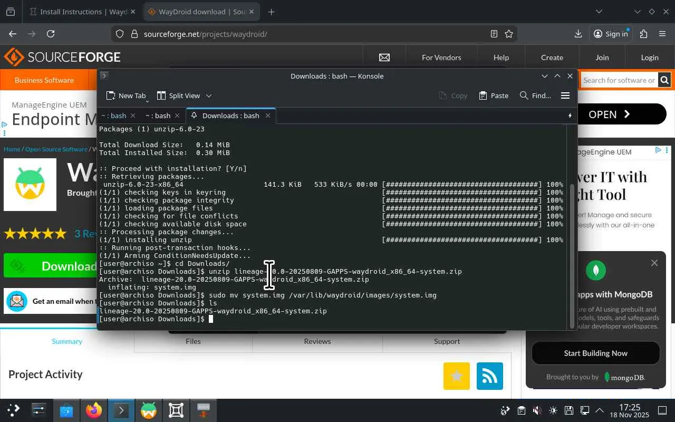Click the Home breadcrumb link
This screenshot has width=675, height=422.
[x=12, y=149]
